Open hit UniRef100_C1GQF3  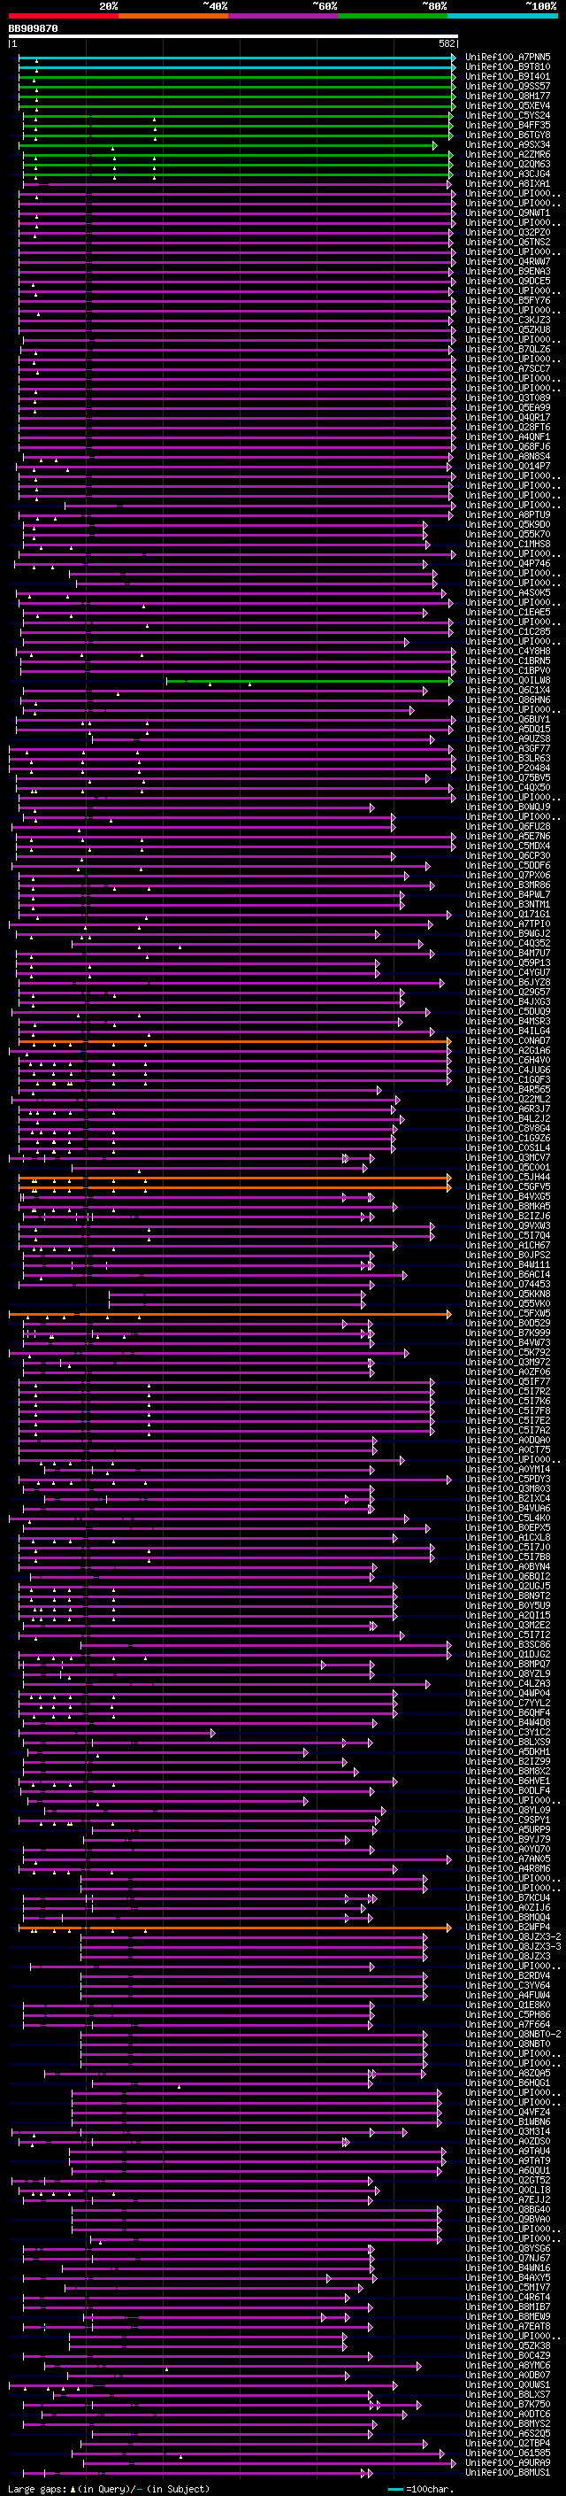click(508, 1079)
